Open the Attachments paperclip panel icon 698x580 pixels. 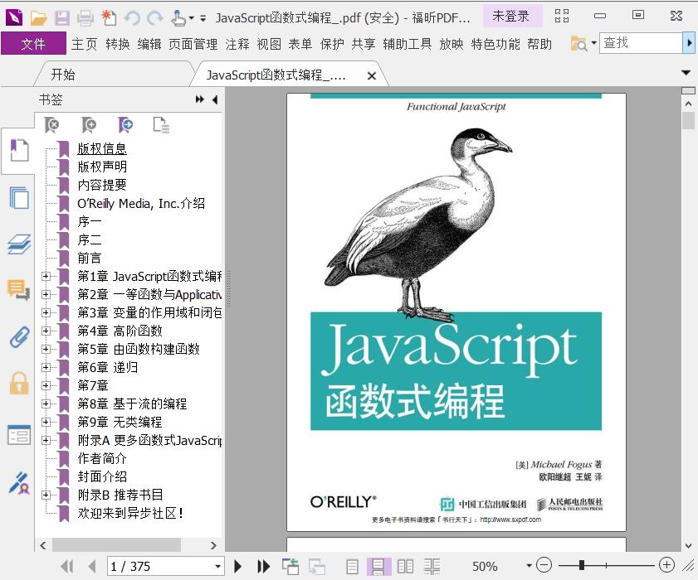(x=19, y=337)
